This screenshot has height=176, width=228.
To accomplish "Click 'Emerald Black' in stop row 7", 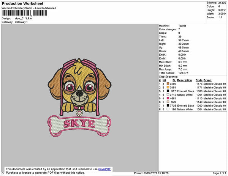I will tap(185, 105).
